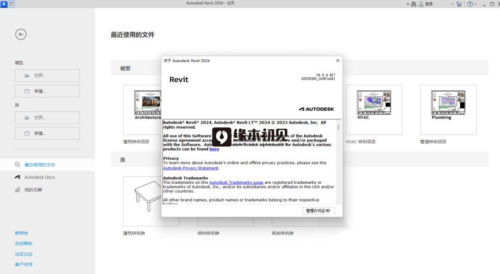Click the back arrow circle icon
This screenshot has height=274, width=500.
coord(21,34)
